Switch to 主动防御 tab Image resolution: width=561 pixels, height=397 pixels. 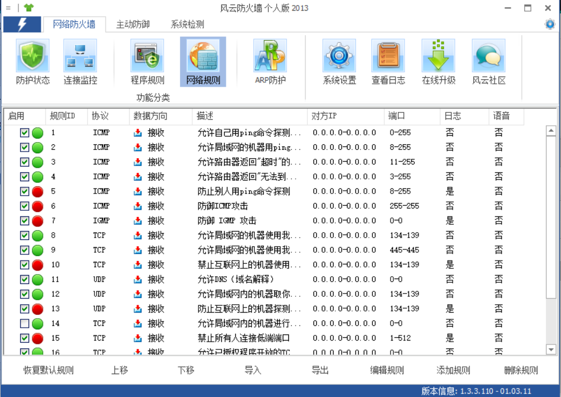(x=133, y=25)
